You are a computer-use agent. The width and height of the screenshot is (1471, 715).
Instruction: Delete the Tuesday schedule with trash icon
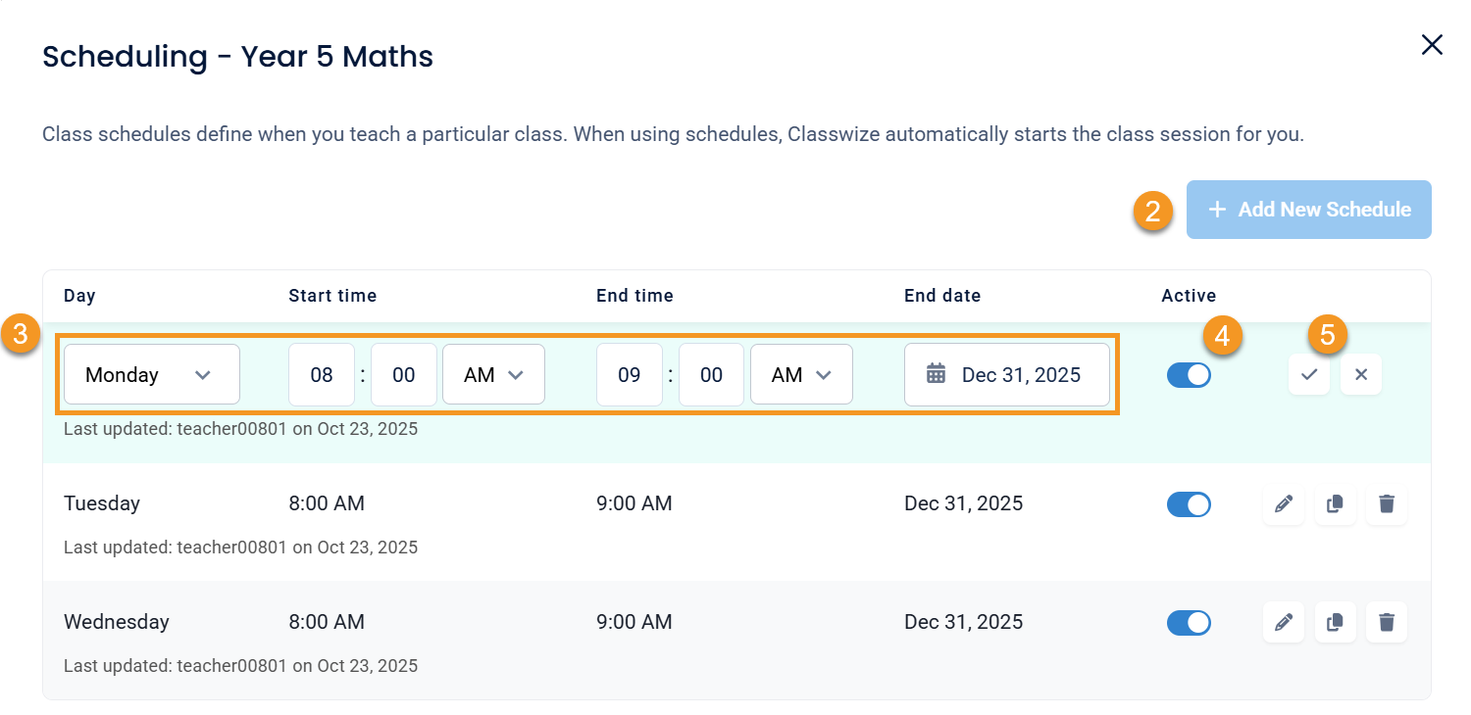(x=1387, y=504)
